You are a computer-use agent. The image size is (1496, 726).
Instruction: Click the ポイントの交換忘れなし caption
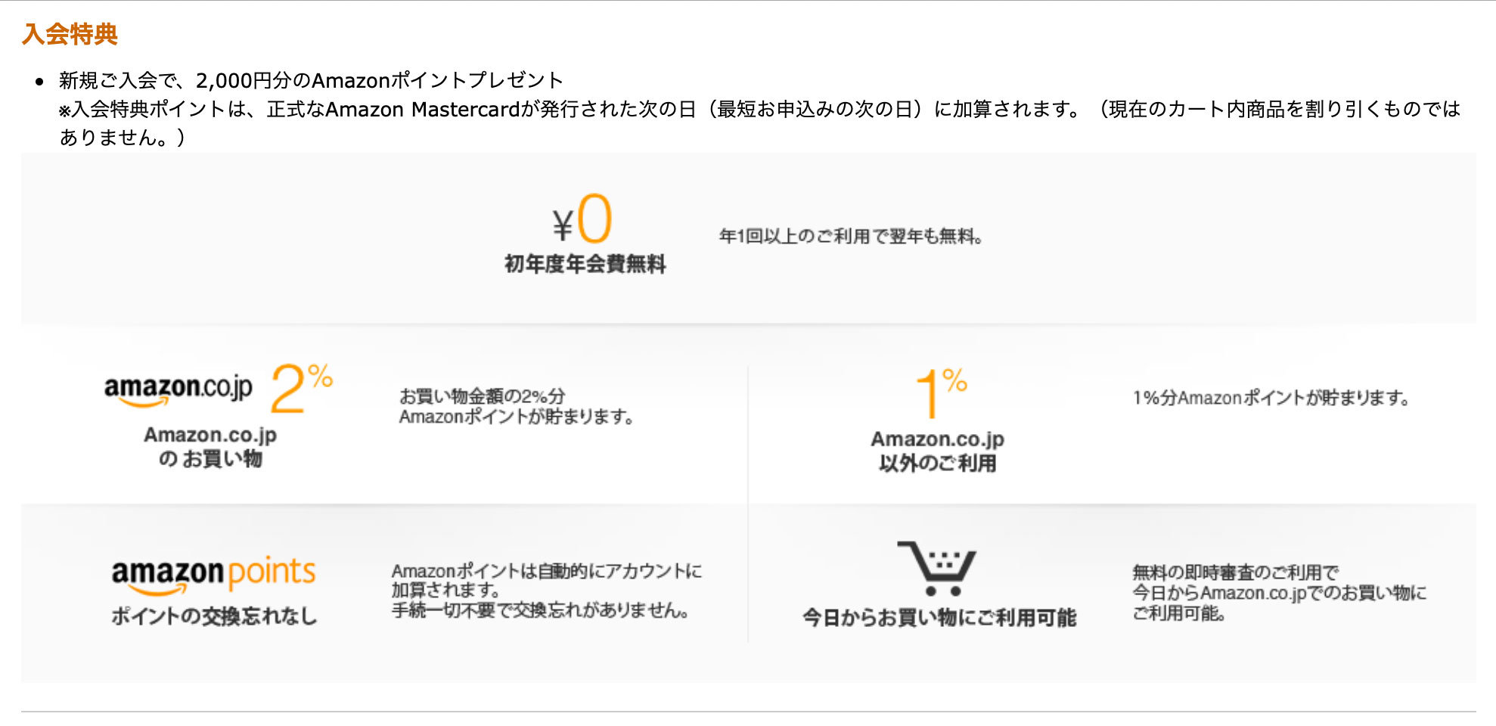tap(214, 616)
